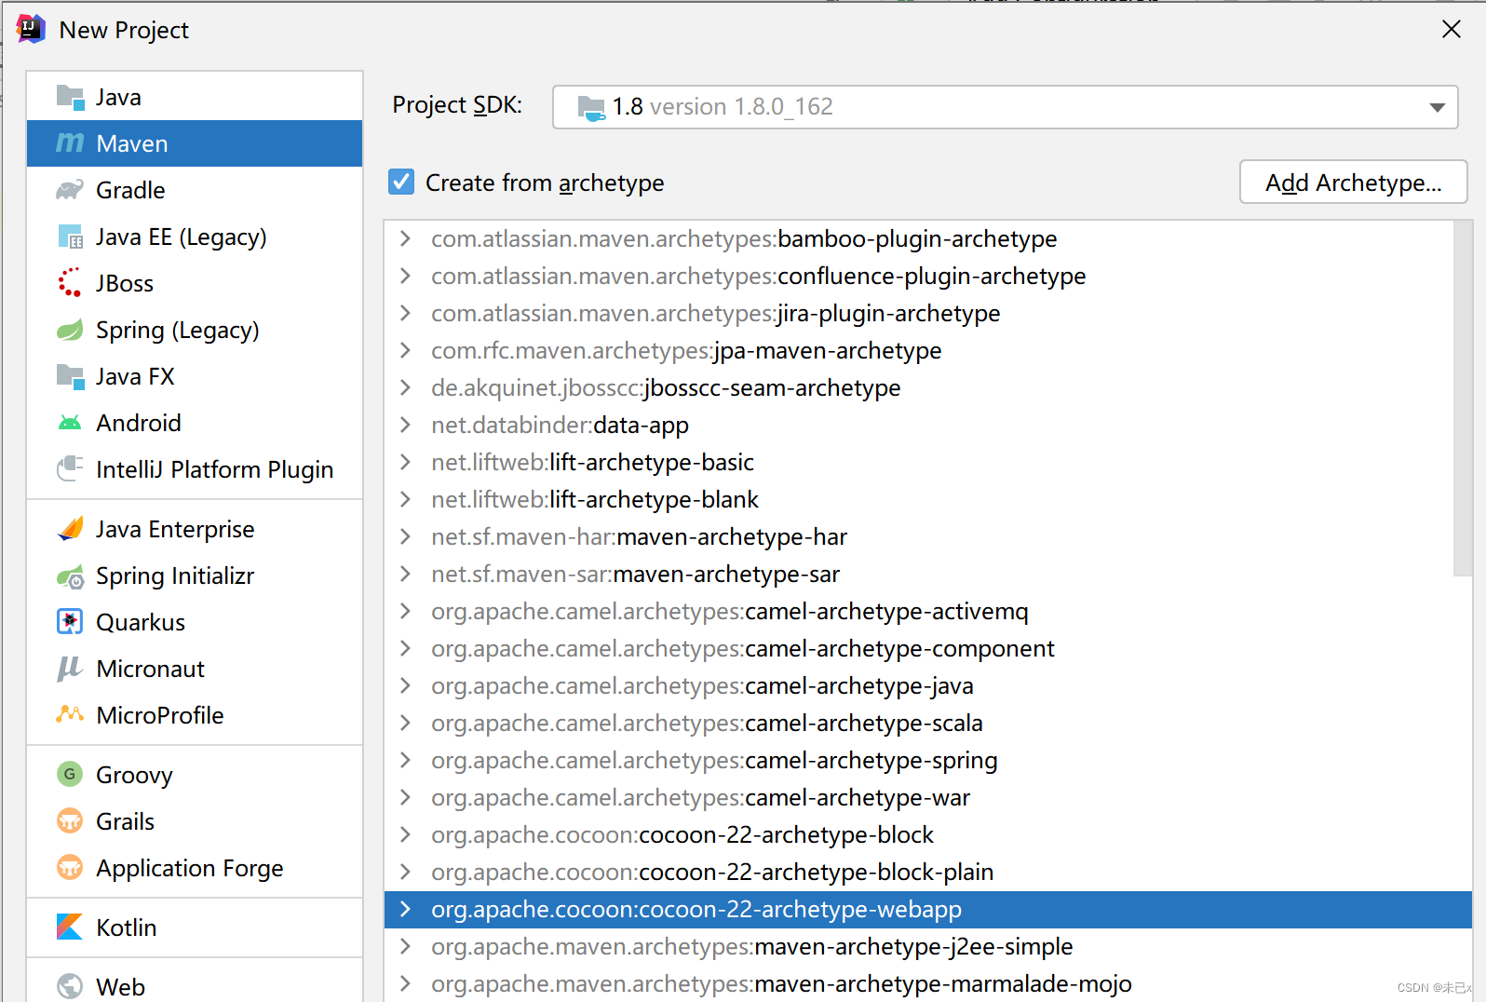Viewport: 1486px width, 1002px height.
Task: Expand lift-archetype-basic chevron
Action: tap(405, 462)
